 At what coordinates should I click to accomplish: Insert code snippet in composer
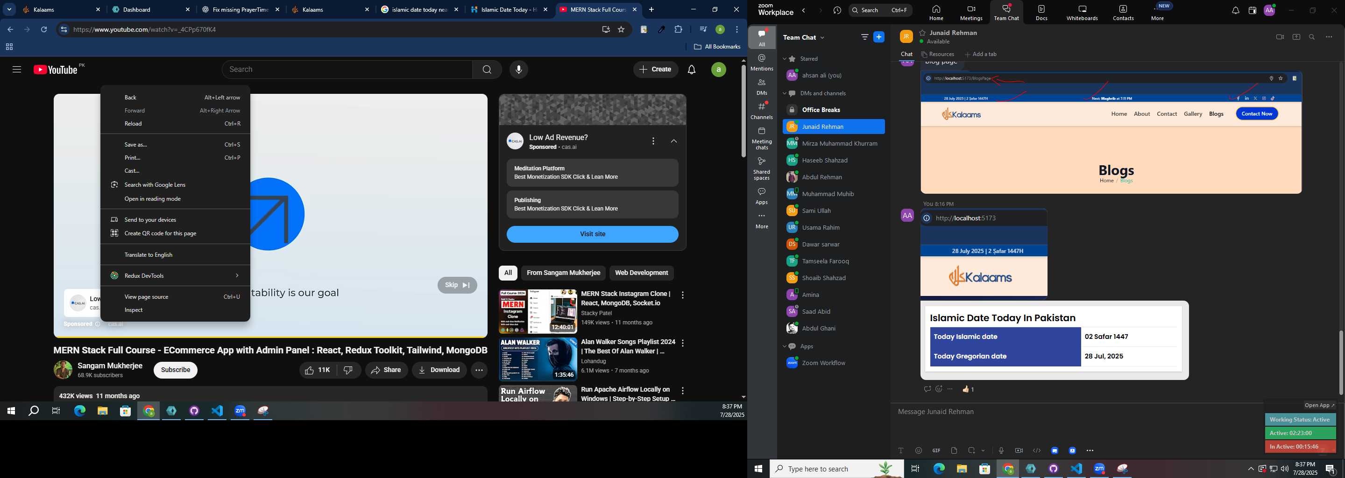[1036, 450]
